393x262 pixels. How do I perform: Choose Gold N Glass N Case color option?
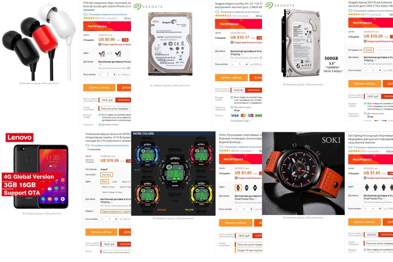pos(112,192)
